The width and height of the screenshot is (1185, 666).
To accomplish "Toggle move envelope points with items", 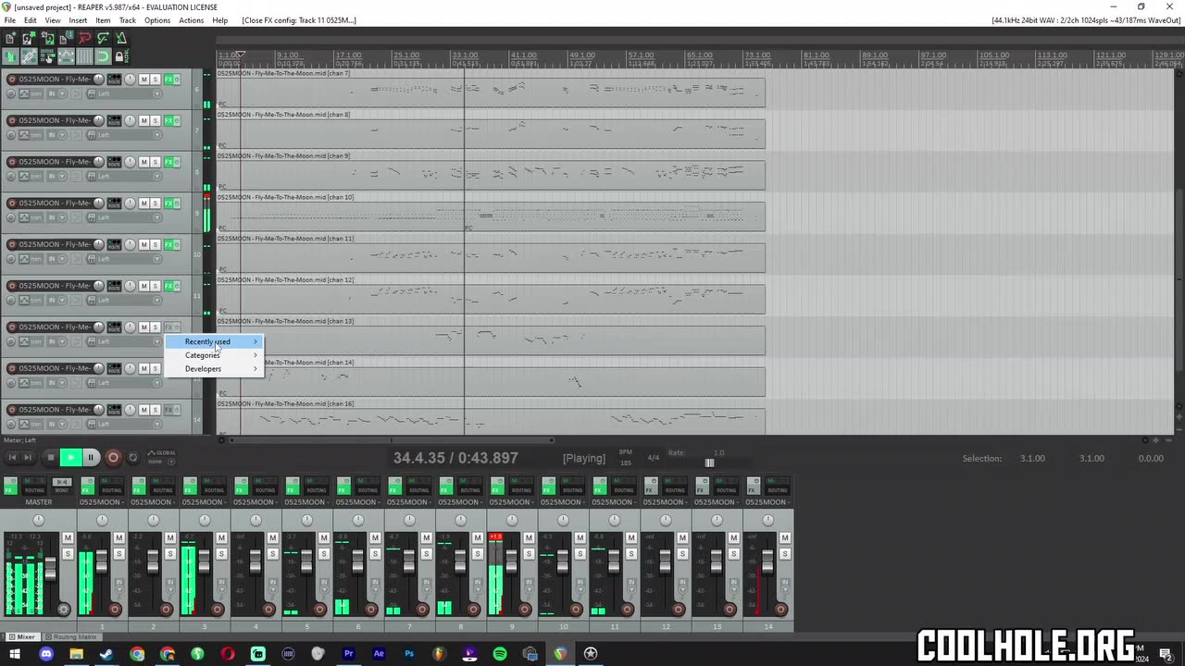I will pos(66,56).
